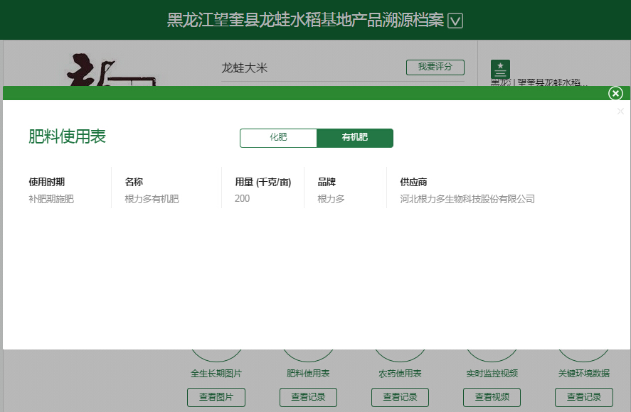Expand the V checkmark beside the page title
Viewport: 631px width, 412px height.
tap(455, 20)
